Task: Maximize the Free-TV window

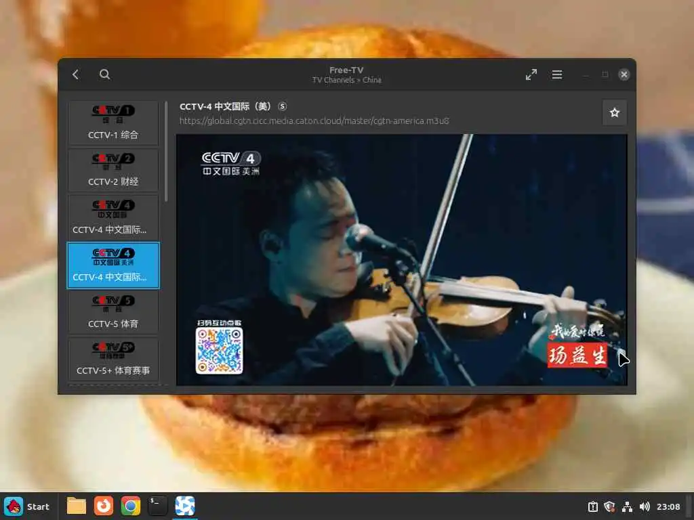Action: tap(605, 74)
